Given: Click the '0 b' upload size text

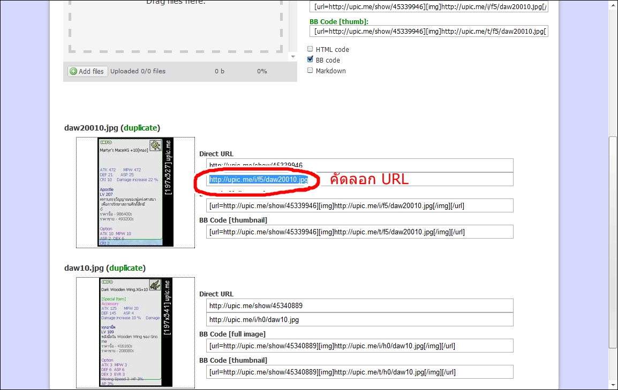Looking at the screenshot, I should [x=220, y=71].
